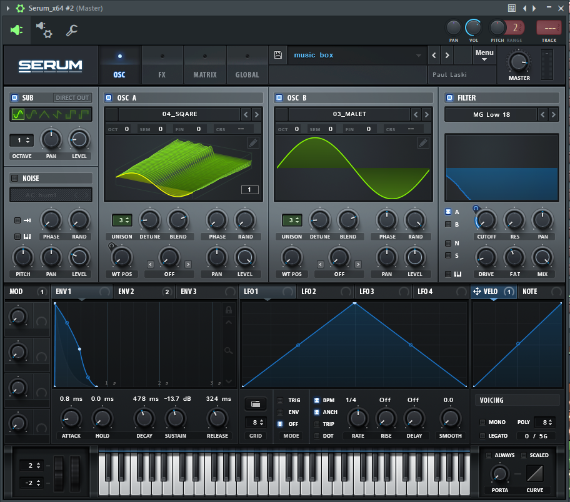Open the 04_SQARE wavetable selector
The width and height of the screenshot is (570, 502).
179,114
